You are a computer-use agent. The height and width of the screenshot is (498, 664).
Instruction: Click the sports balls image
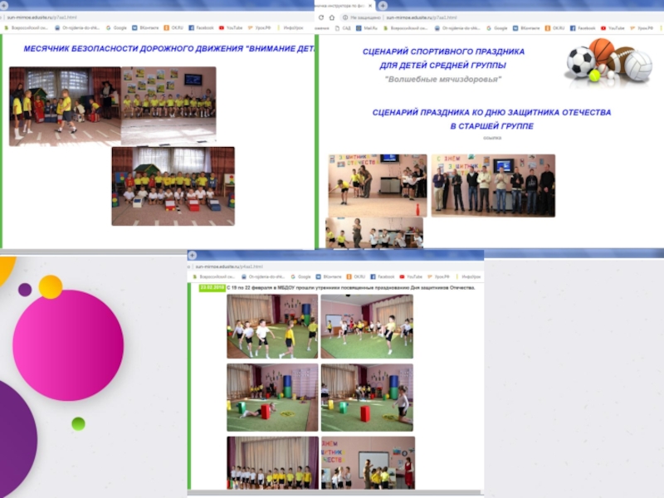pos(608,61)
